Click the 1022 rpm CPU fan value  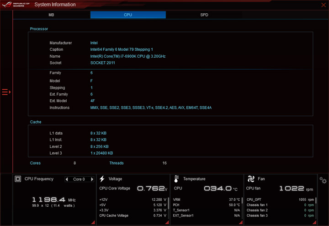[x=296, y=188]
